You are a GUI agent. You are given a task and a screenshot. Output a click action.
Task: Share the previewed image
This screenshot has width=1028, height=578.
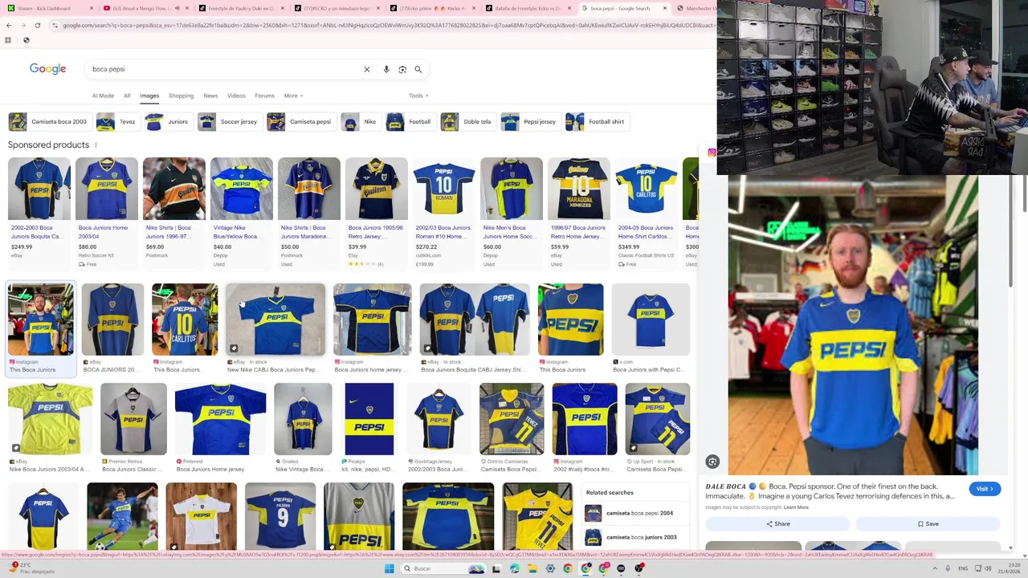pyautogui.click(x=777, y=523)
